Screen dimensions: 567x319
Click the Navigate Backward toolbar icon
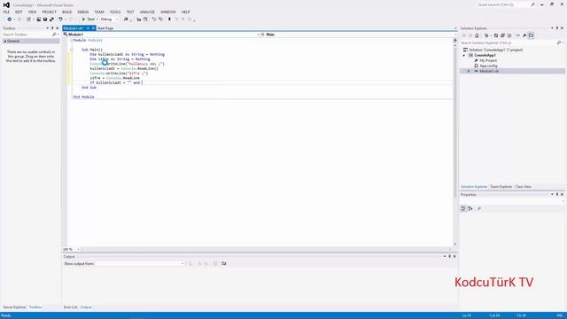pyautogui.click(x=9, y=19)
